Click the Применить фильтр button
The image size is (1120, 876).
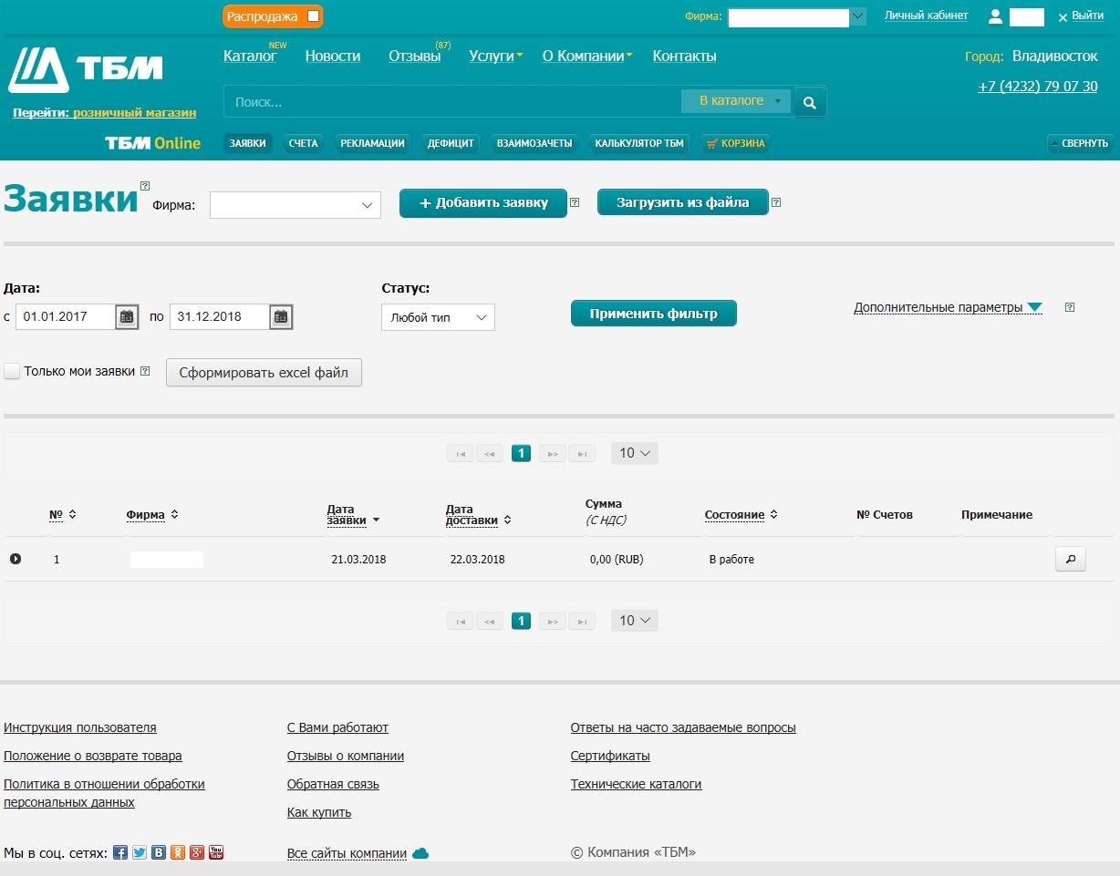(653, 314)
